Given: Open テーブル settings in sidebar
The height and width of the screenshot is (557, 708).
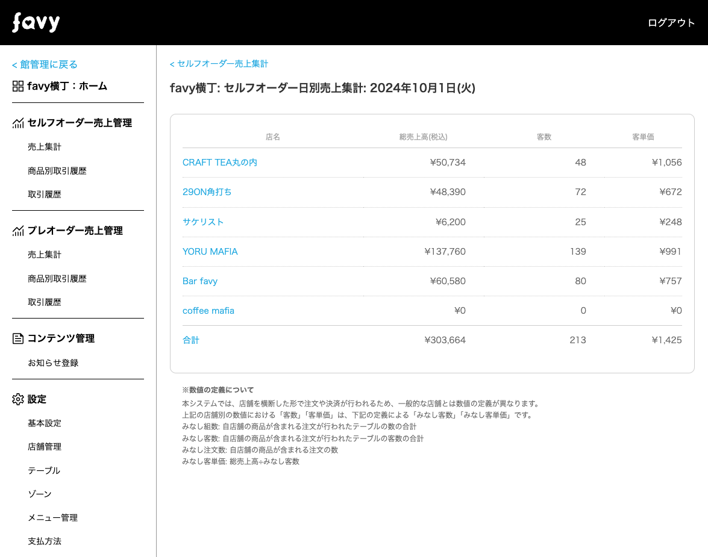Looking at the screenshot, I should click(44, 470).
